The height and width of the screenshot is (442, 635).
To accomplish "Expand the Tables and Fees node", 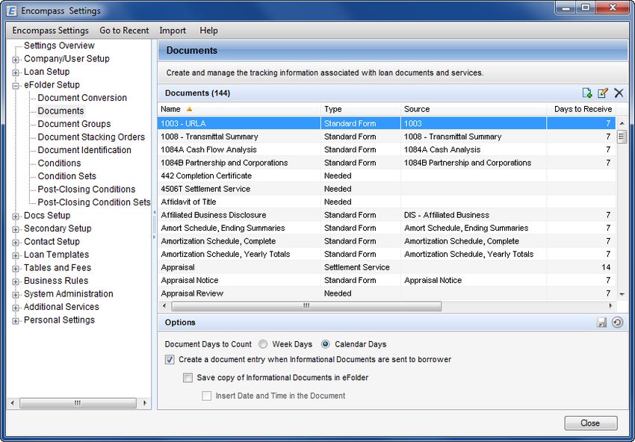I will 16,269.
